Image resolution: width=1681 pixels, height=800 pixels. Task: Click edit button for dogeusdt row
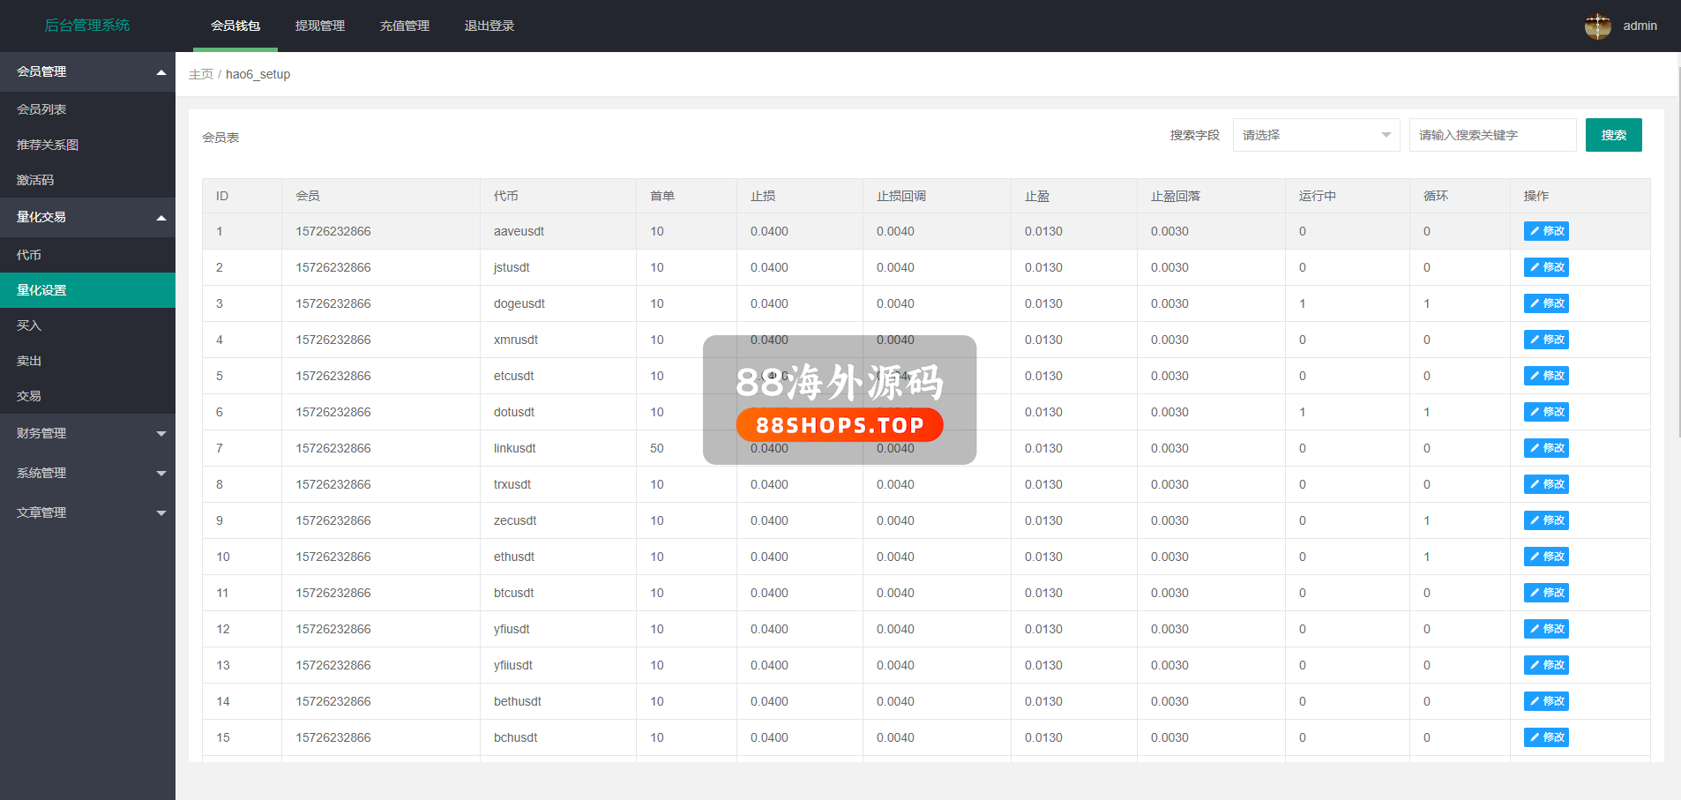click(1546, 303)
